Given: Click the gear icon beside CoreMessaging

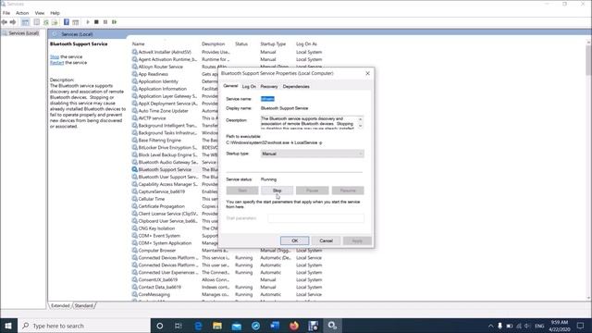Looking at the screenshot, I should 134,294.
